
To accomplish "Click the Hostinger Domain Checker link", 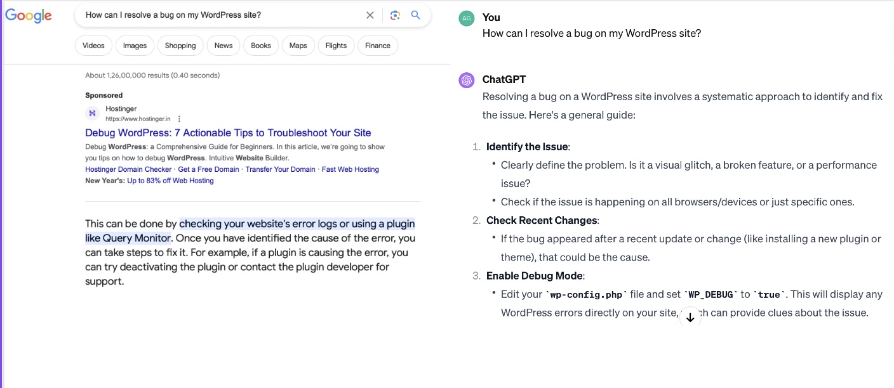I will coord(128,169).
